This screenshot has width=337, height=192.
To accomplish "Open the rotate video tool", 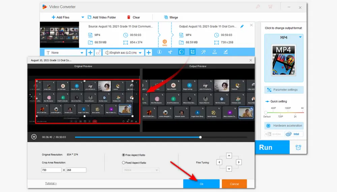I will 181,52.
